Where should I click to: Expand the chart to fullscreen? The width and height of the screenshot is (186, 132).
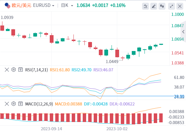click(172, 6)
